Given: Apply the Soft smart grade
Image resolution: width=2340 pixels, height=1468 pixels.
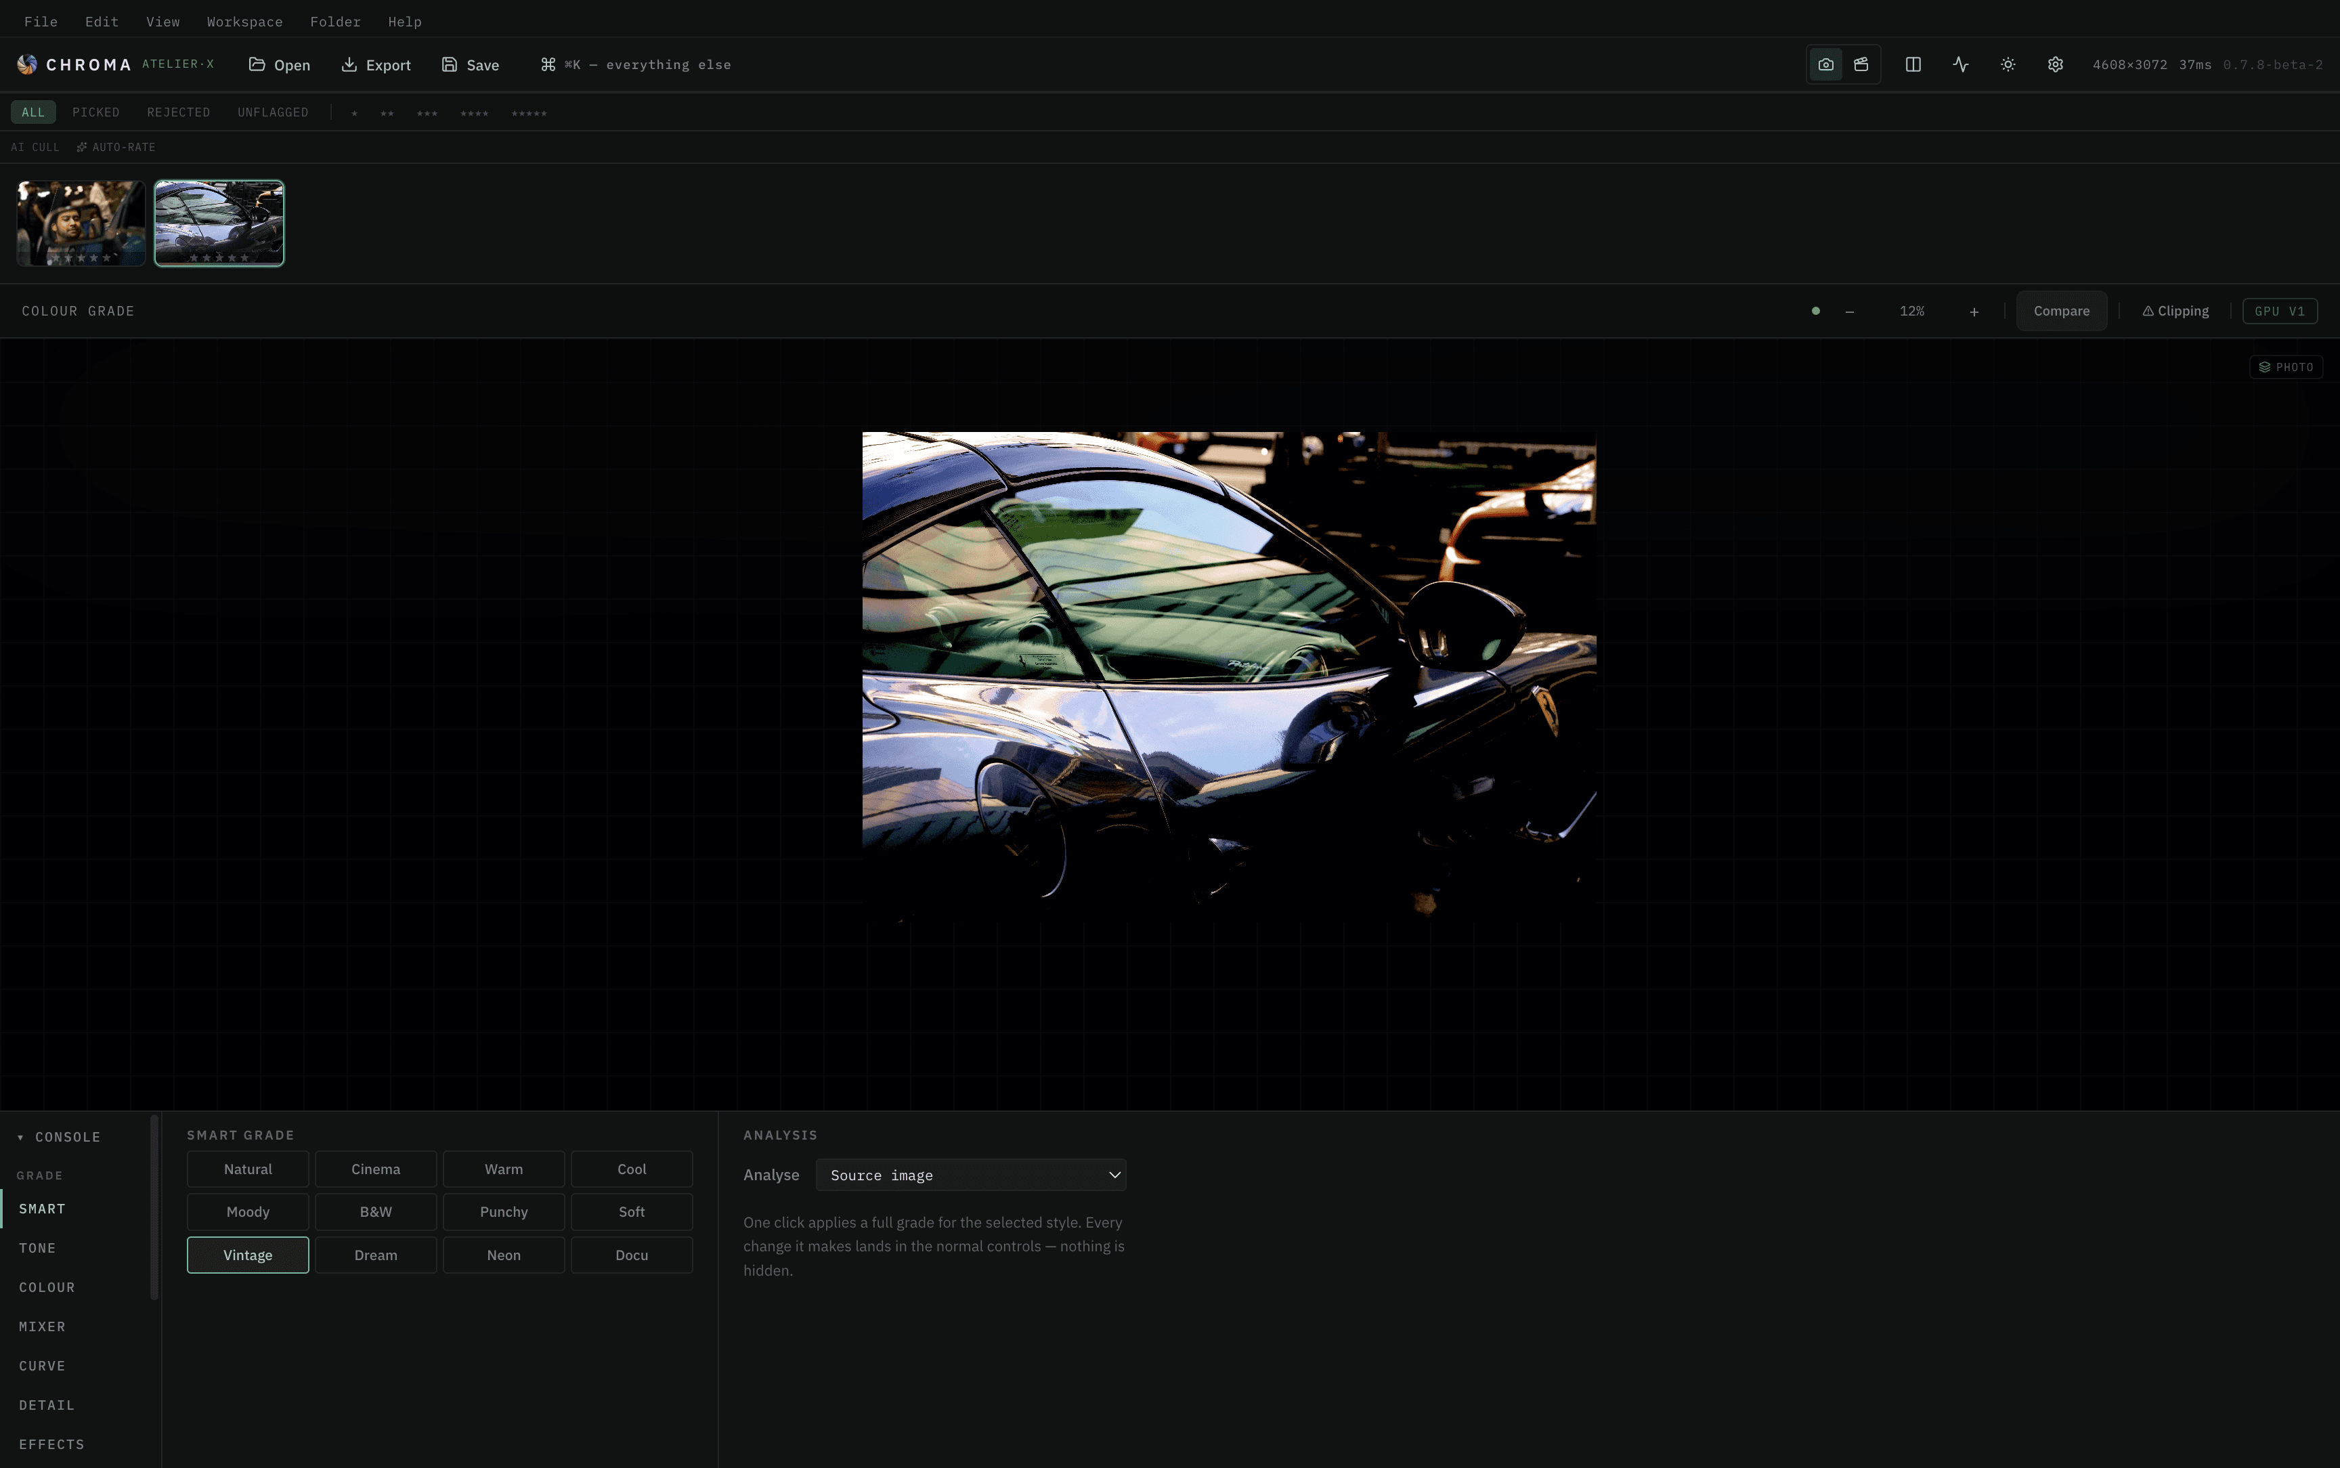Looking at the screenshot, I should [632, 1211].
